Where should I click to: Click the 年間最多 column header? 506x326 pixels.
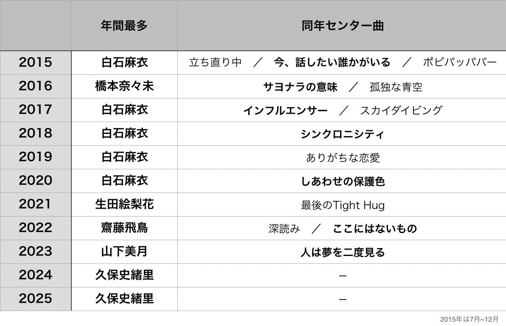point(124,26)
